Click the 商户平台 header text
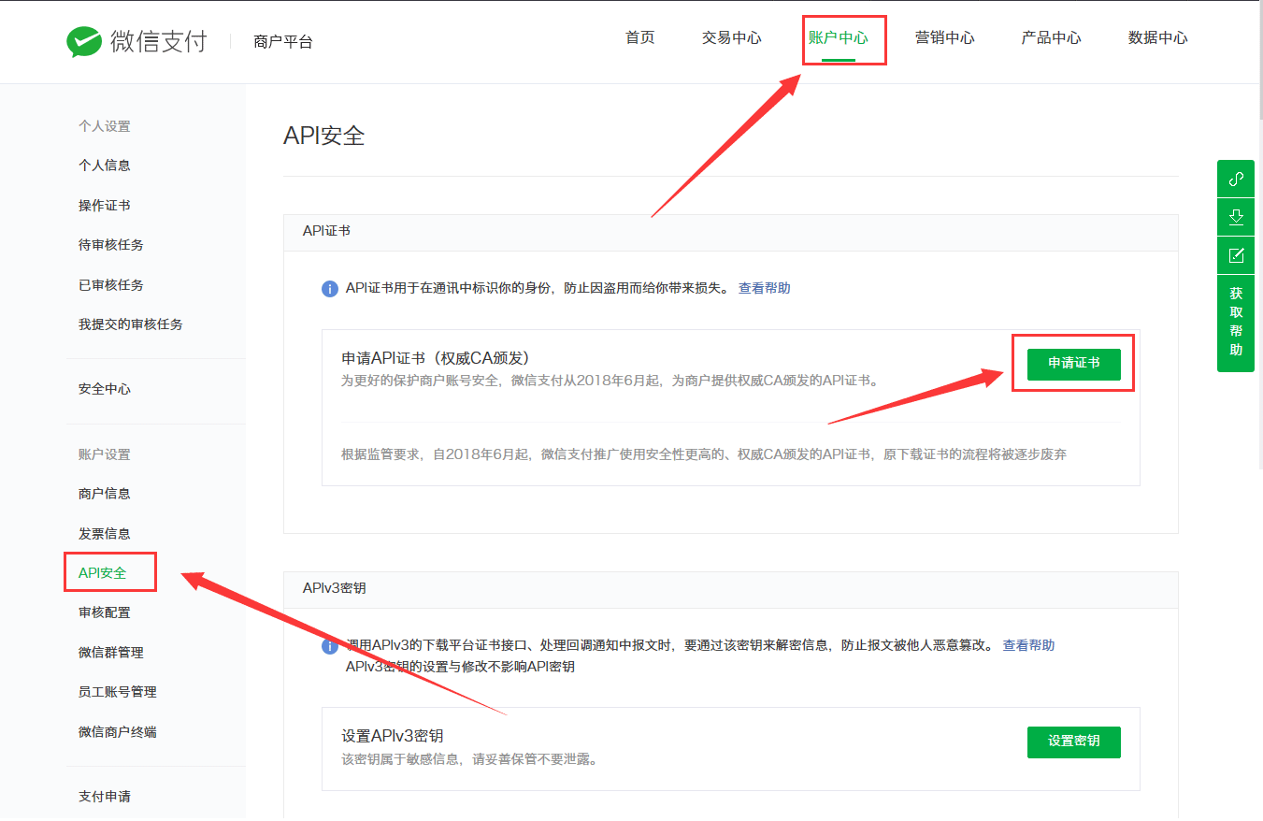 click(x=283, y=42)
